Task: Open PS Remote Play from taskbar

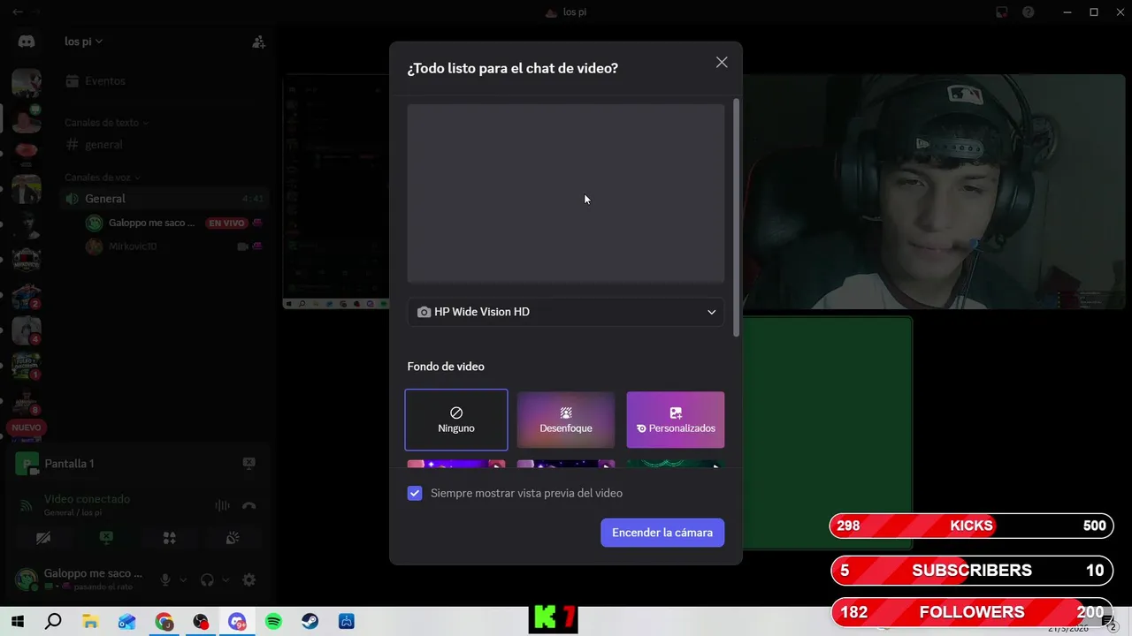Action: (x=347, y=622)
